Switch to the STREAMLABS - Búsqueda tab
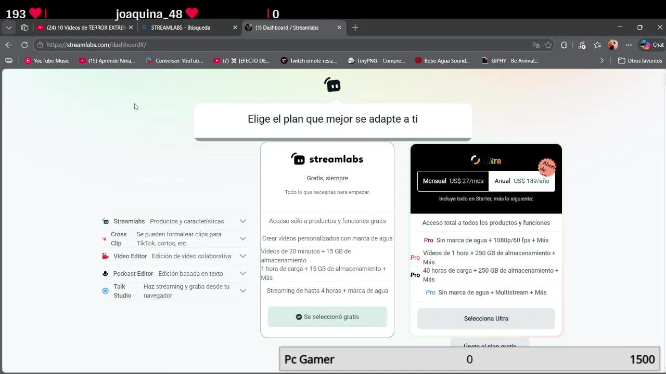Viewport: 666px width, 374px height. (x=189, y=28)
